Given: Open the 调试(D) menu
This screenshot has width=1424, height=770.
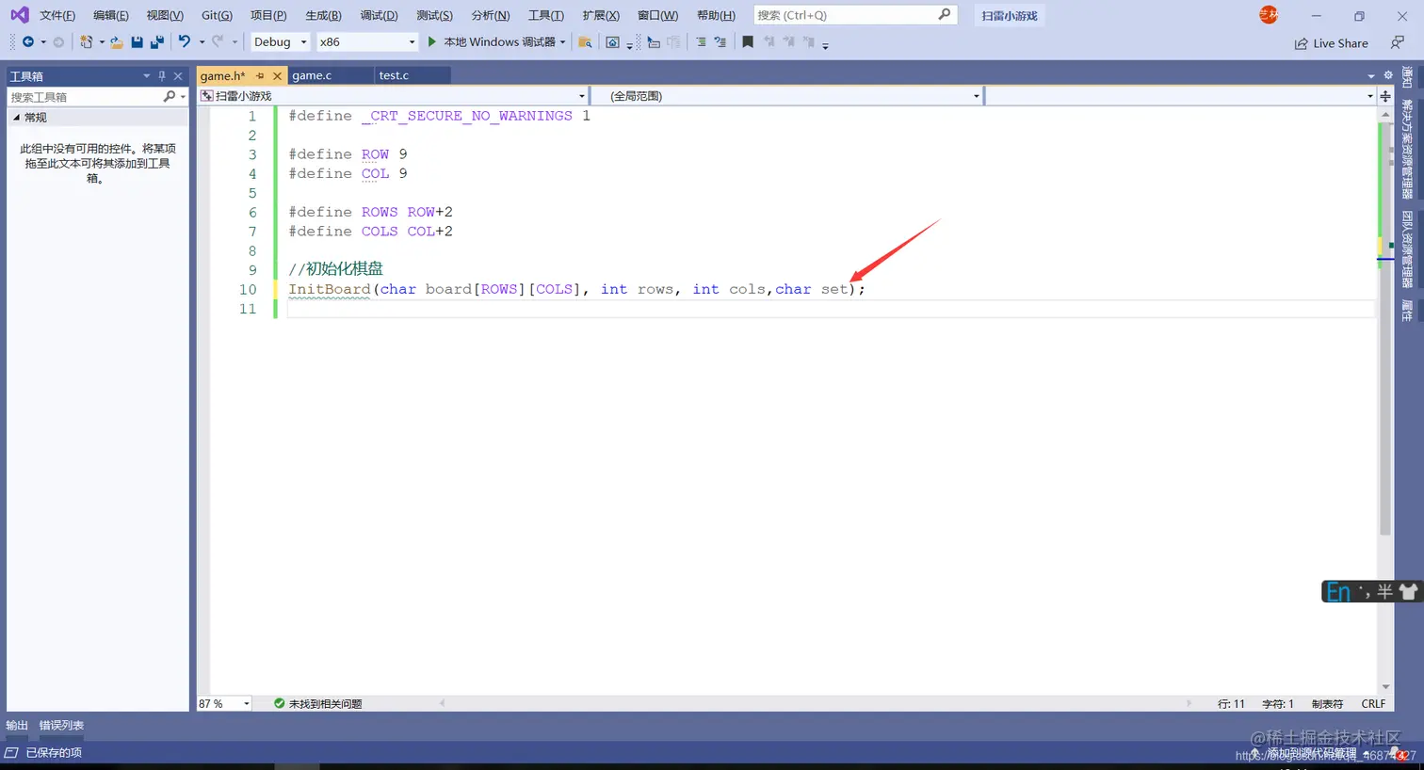Looking at the screenshot, I should tap(379, 15).
